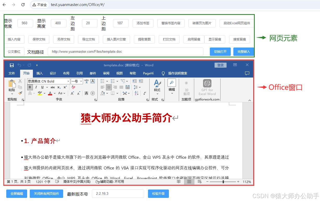The width and height of the screenshot is (320, 201).
Task: Click the Multilevel List icon
Action: (123, 81)
